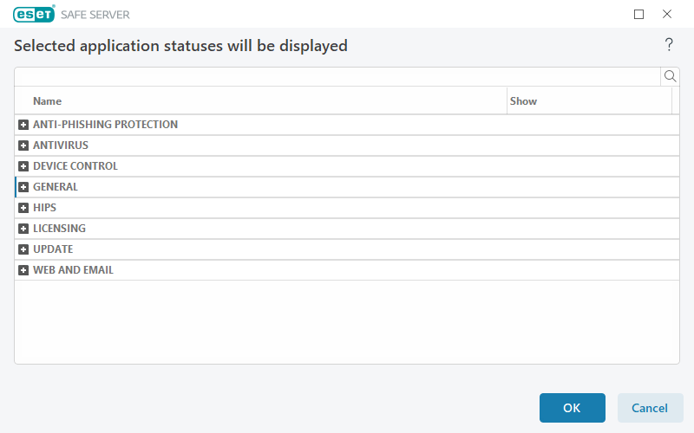Focus the status search input field
This screenshot has width=694, height=433.
tap(337, 76)
